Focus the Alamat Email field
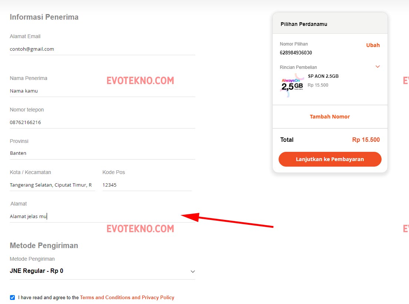The image size is (409, 304). [x=102, y=49]
